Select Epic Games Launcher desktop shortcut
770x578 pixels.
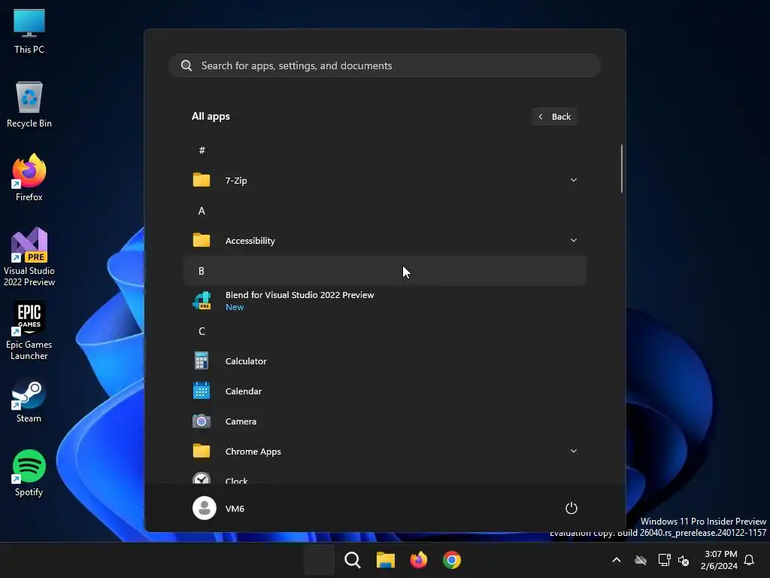pyautogui.click(x=29, y=331)
